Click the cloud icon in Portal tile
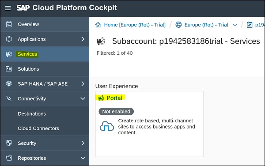This screenshot has width=265, height=166. pos(107,126)
